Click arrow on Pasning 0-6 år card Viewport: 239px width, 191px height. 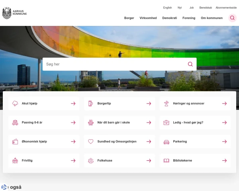(x=73, y=123)
